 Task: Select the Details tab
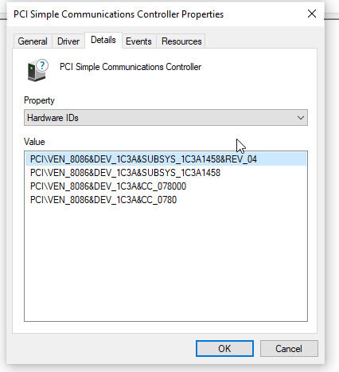click(103, 40)
